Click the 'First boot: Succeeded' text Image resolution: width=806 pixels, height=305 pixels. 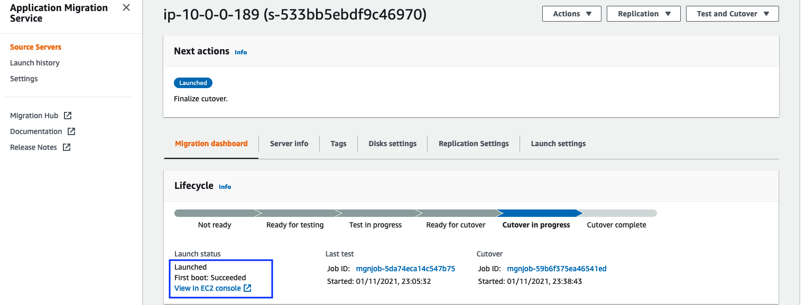[210, 278]
